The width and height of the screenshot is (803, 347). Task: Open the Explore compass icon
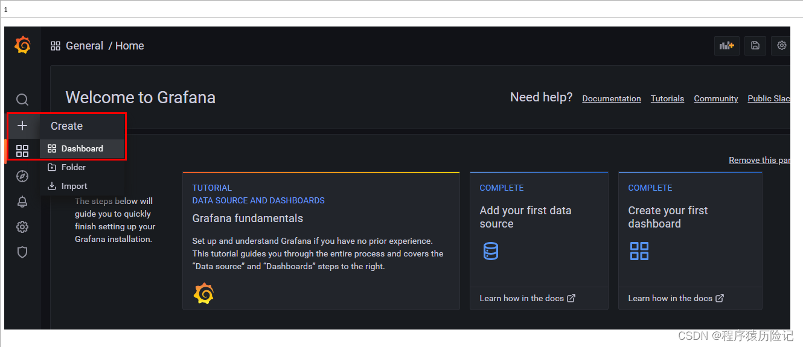22,176
